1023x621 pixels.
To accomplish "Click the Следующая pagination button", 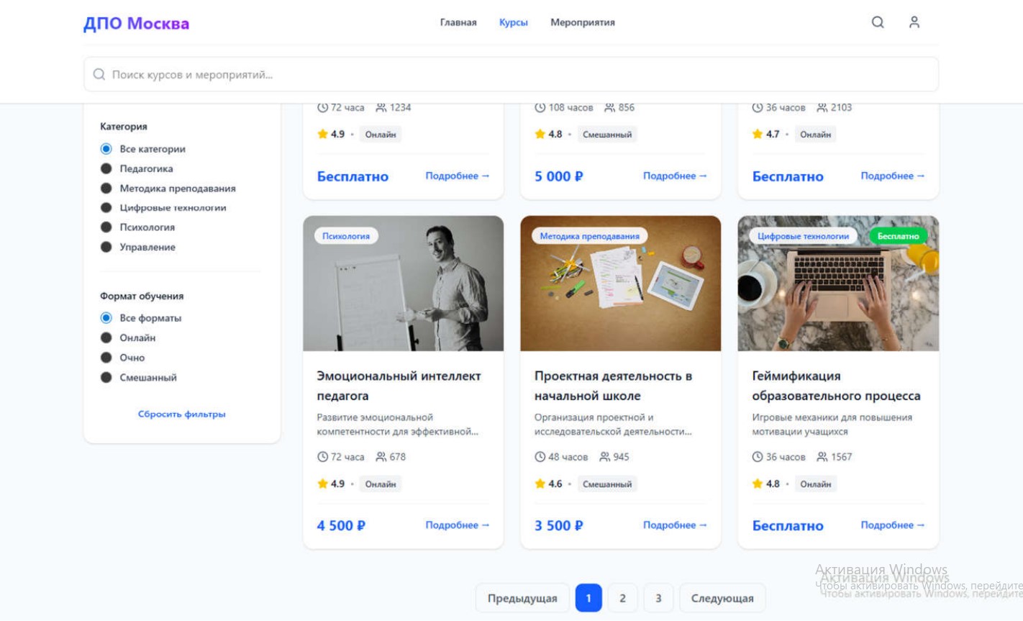I will (722, 598).
